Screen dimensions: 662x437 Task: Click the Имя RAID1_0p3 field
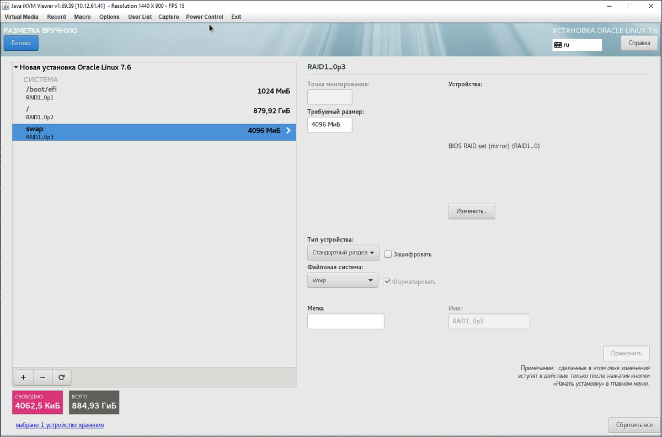tap(489, 321)
